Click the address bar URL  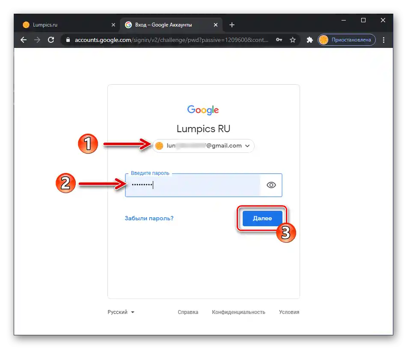[x=171, y=40]
